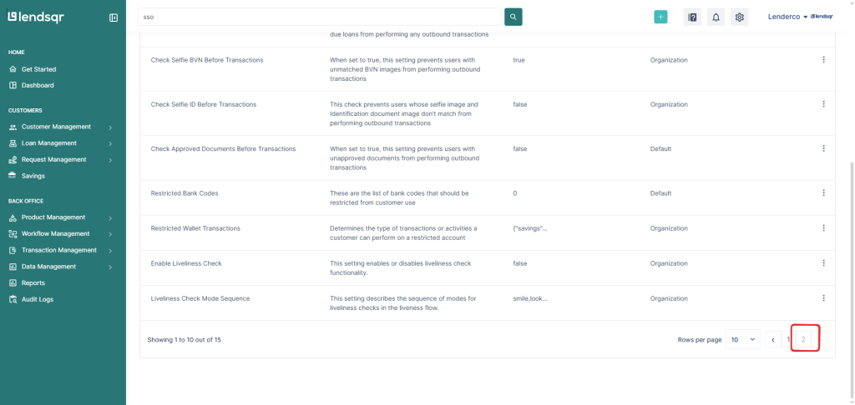The width and height of the screenshot is (855, 405).
Task: Open the help question mark icon
Action: (692, 17)
